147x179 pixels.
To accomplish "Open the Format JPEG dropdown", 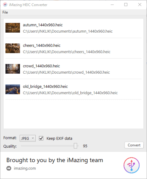I will pos(27,138).
